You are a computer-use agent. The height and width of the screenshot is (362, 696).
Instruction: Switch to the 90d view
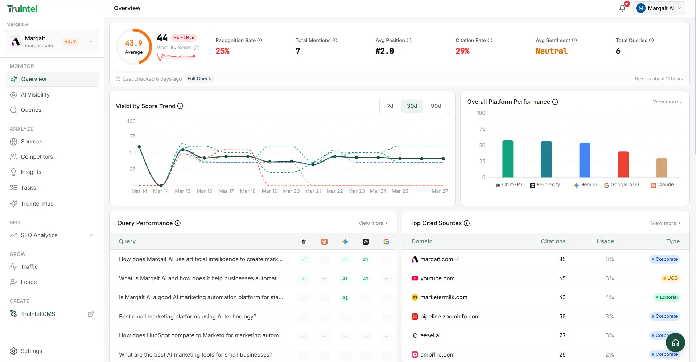click(x=436, y=106)
